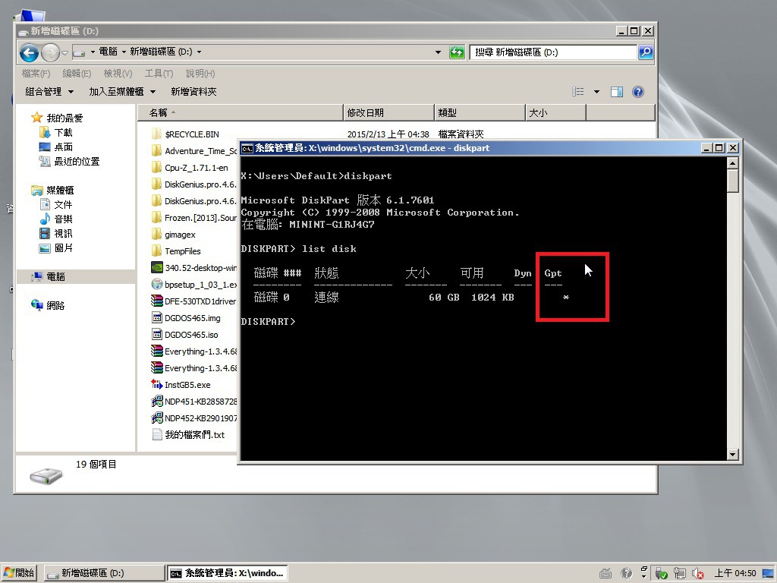Image resolution: width=777 pixels, height=583 pixels.
Task: Open address bar history dropdown arrow
Action: 438,52
